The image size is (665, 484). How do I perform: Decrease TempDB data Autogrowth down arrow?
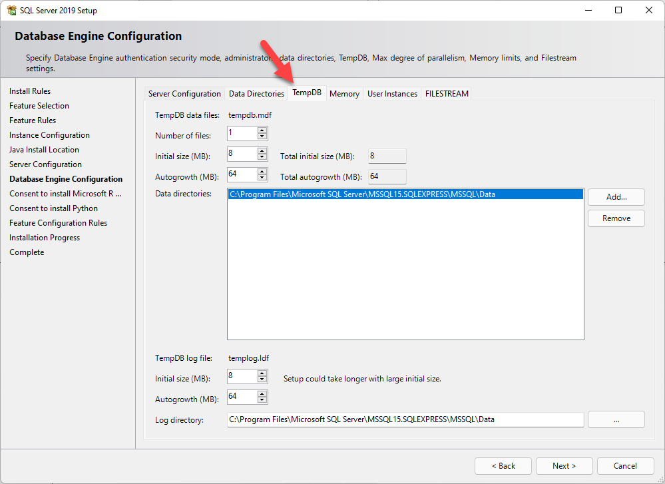[x=262, y=177]
